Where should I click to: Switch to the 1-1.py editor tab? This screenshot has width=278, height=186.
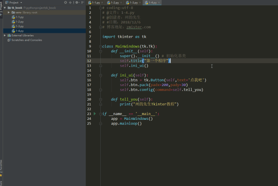[x=96, y=3]
